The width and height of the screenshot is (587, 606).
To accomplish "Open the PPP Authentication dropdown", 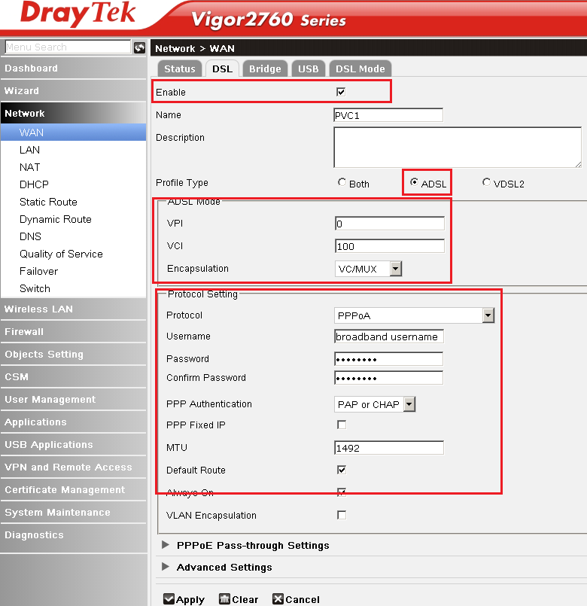I will tap(409, 404).
